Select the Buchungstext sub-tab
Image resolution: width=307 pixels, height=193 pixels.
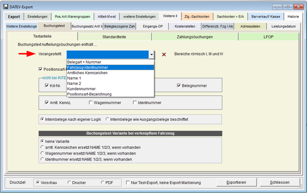coord(54,26)
